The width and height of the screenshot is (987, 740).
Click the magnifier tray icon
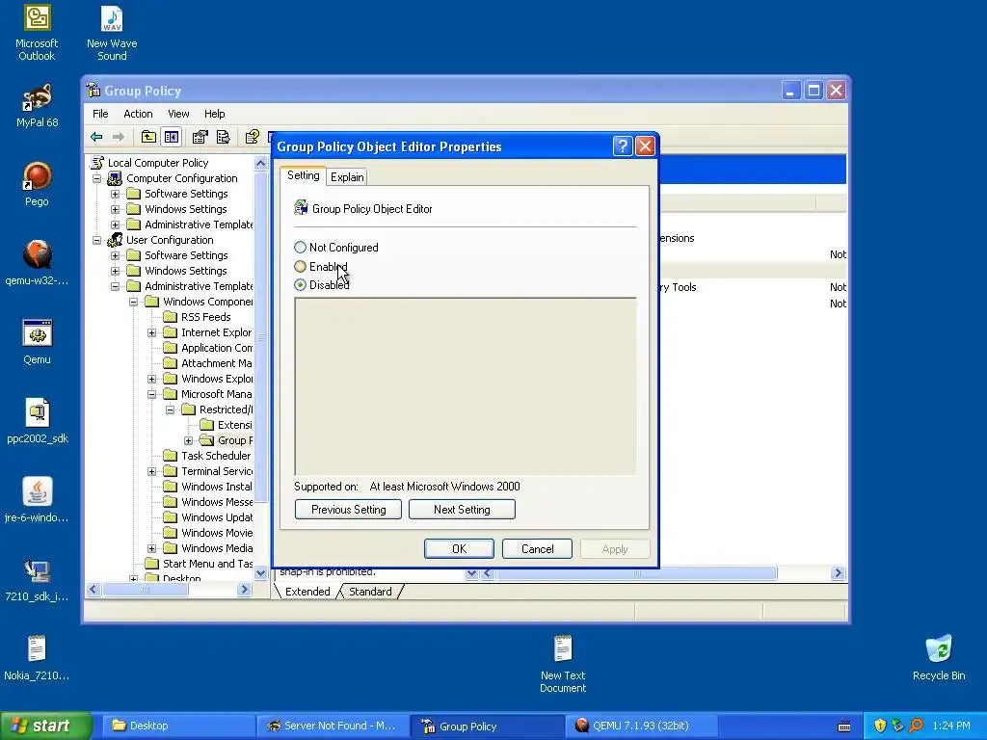[916, 726]
